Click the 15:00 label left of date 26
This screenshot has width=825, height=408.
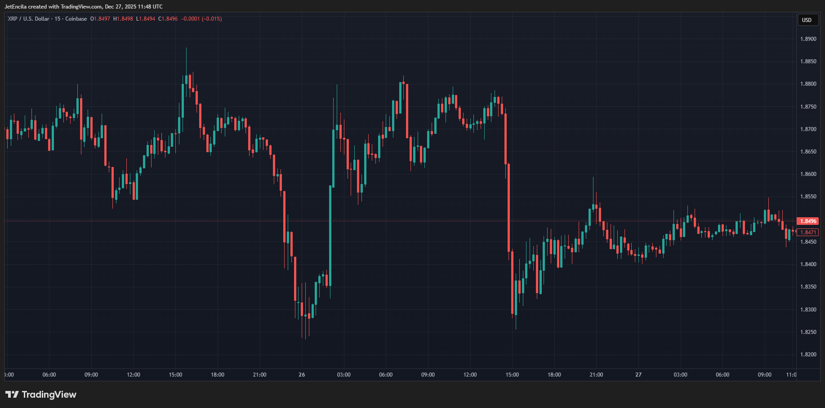pyautogui.click(x=175, y=375)
